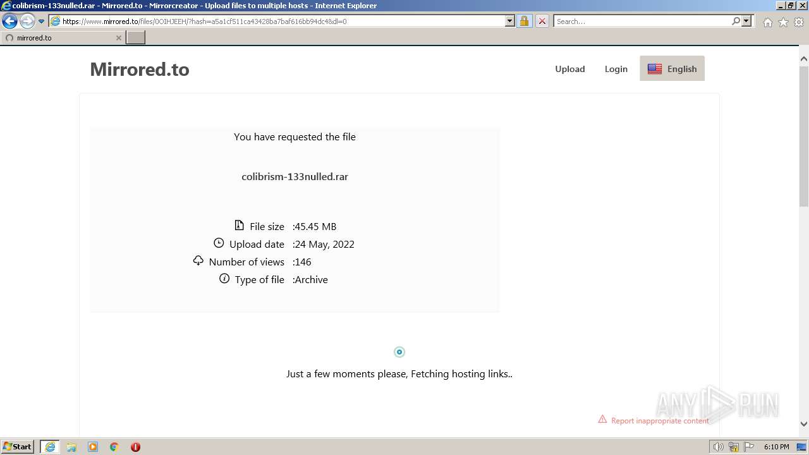Close the mirrored.to tab

118,37
